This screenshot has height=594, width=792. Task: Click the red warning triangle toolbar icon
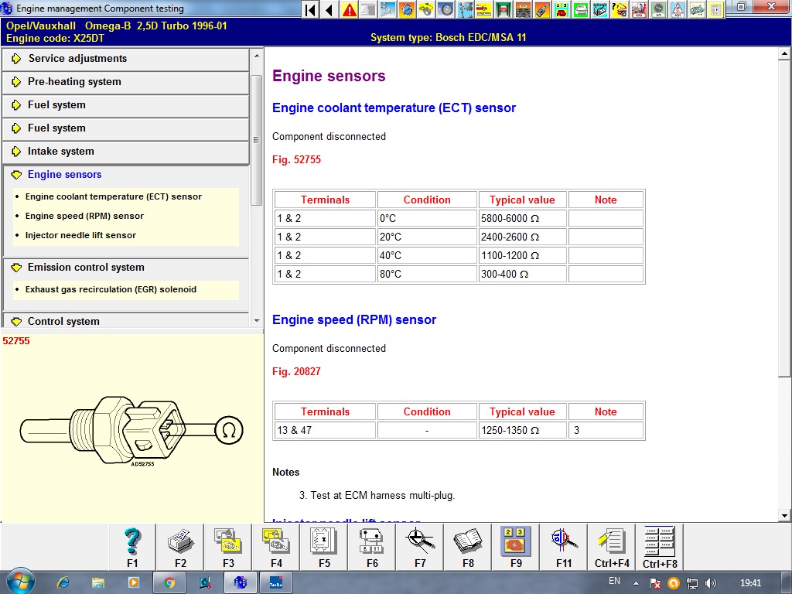350,9
